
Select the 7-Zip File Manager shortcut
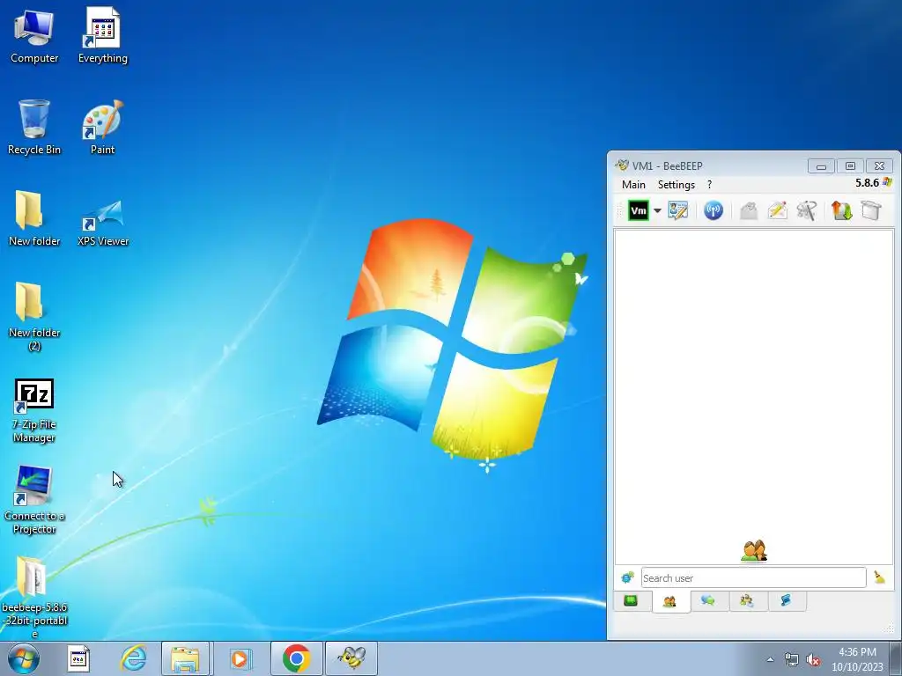(34, 410)
